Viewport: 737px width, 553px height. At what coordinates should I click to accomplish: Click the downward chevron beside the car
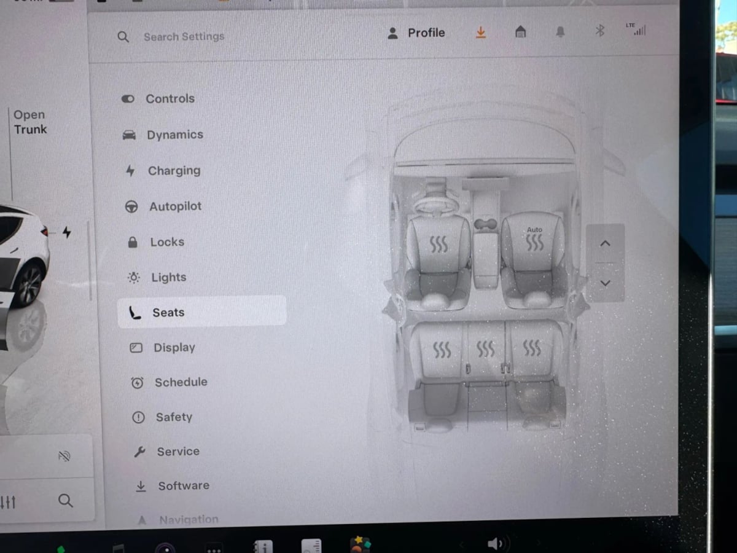pyautogui.click(x=605, y=283)
